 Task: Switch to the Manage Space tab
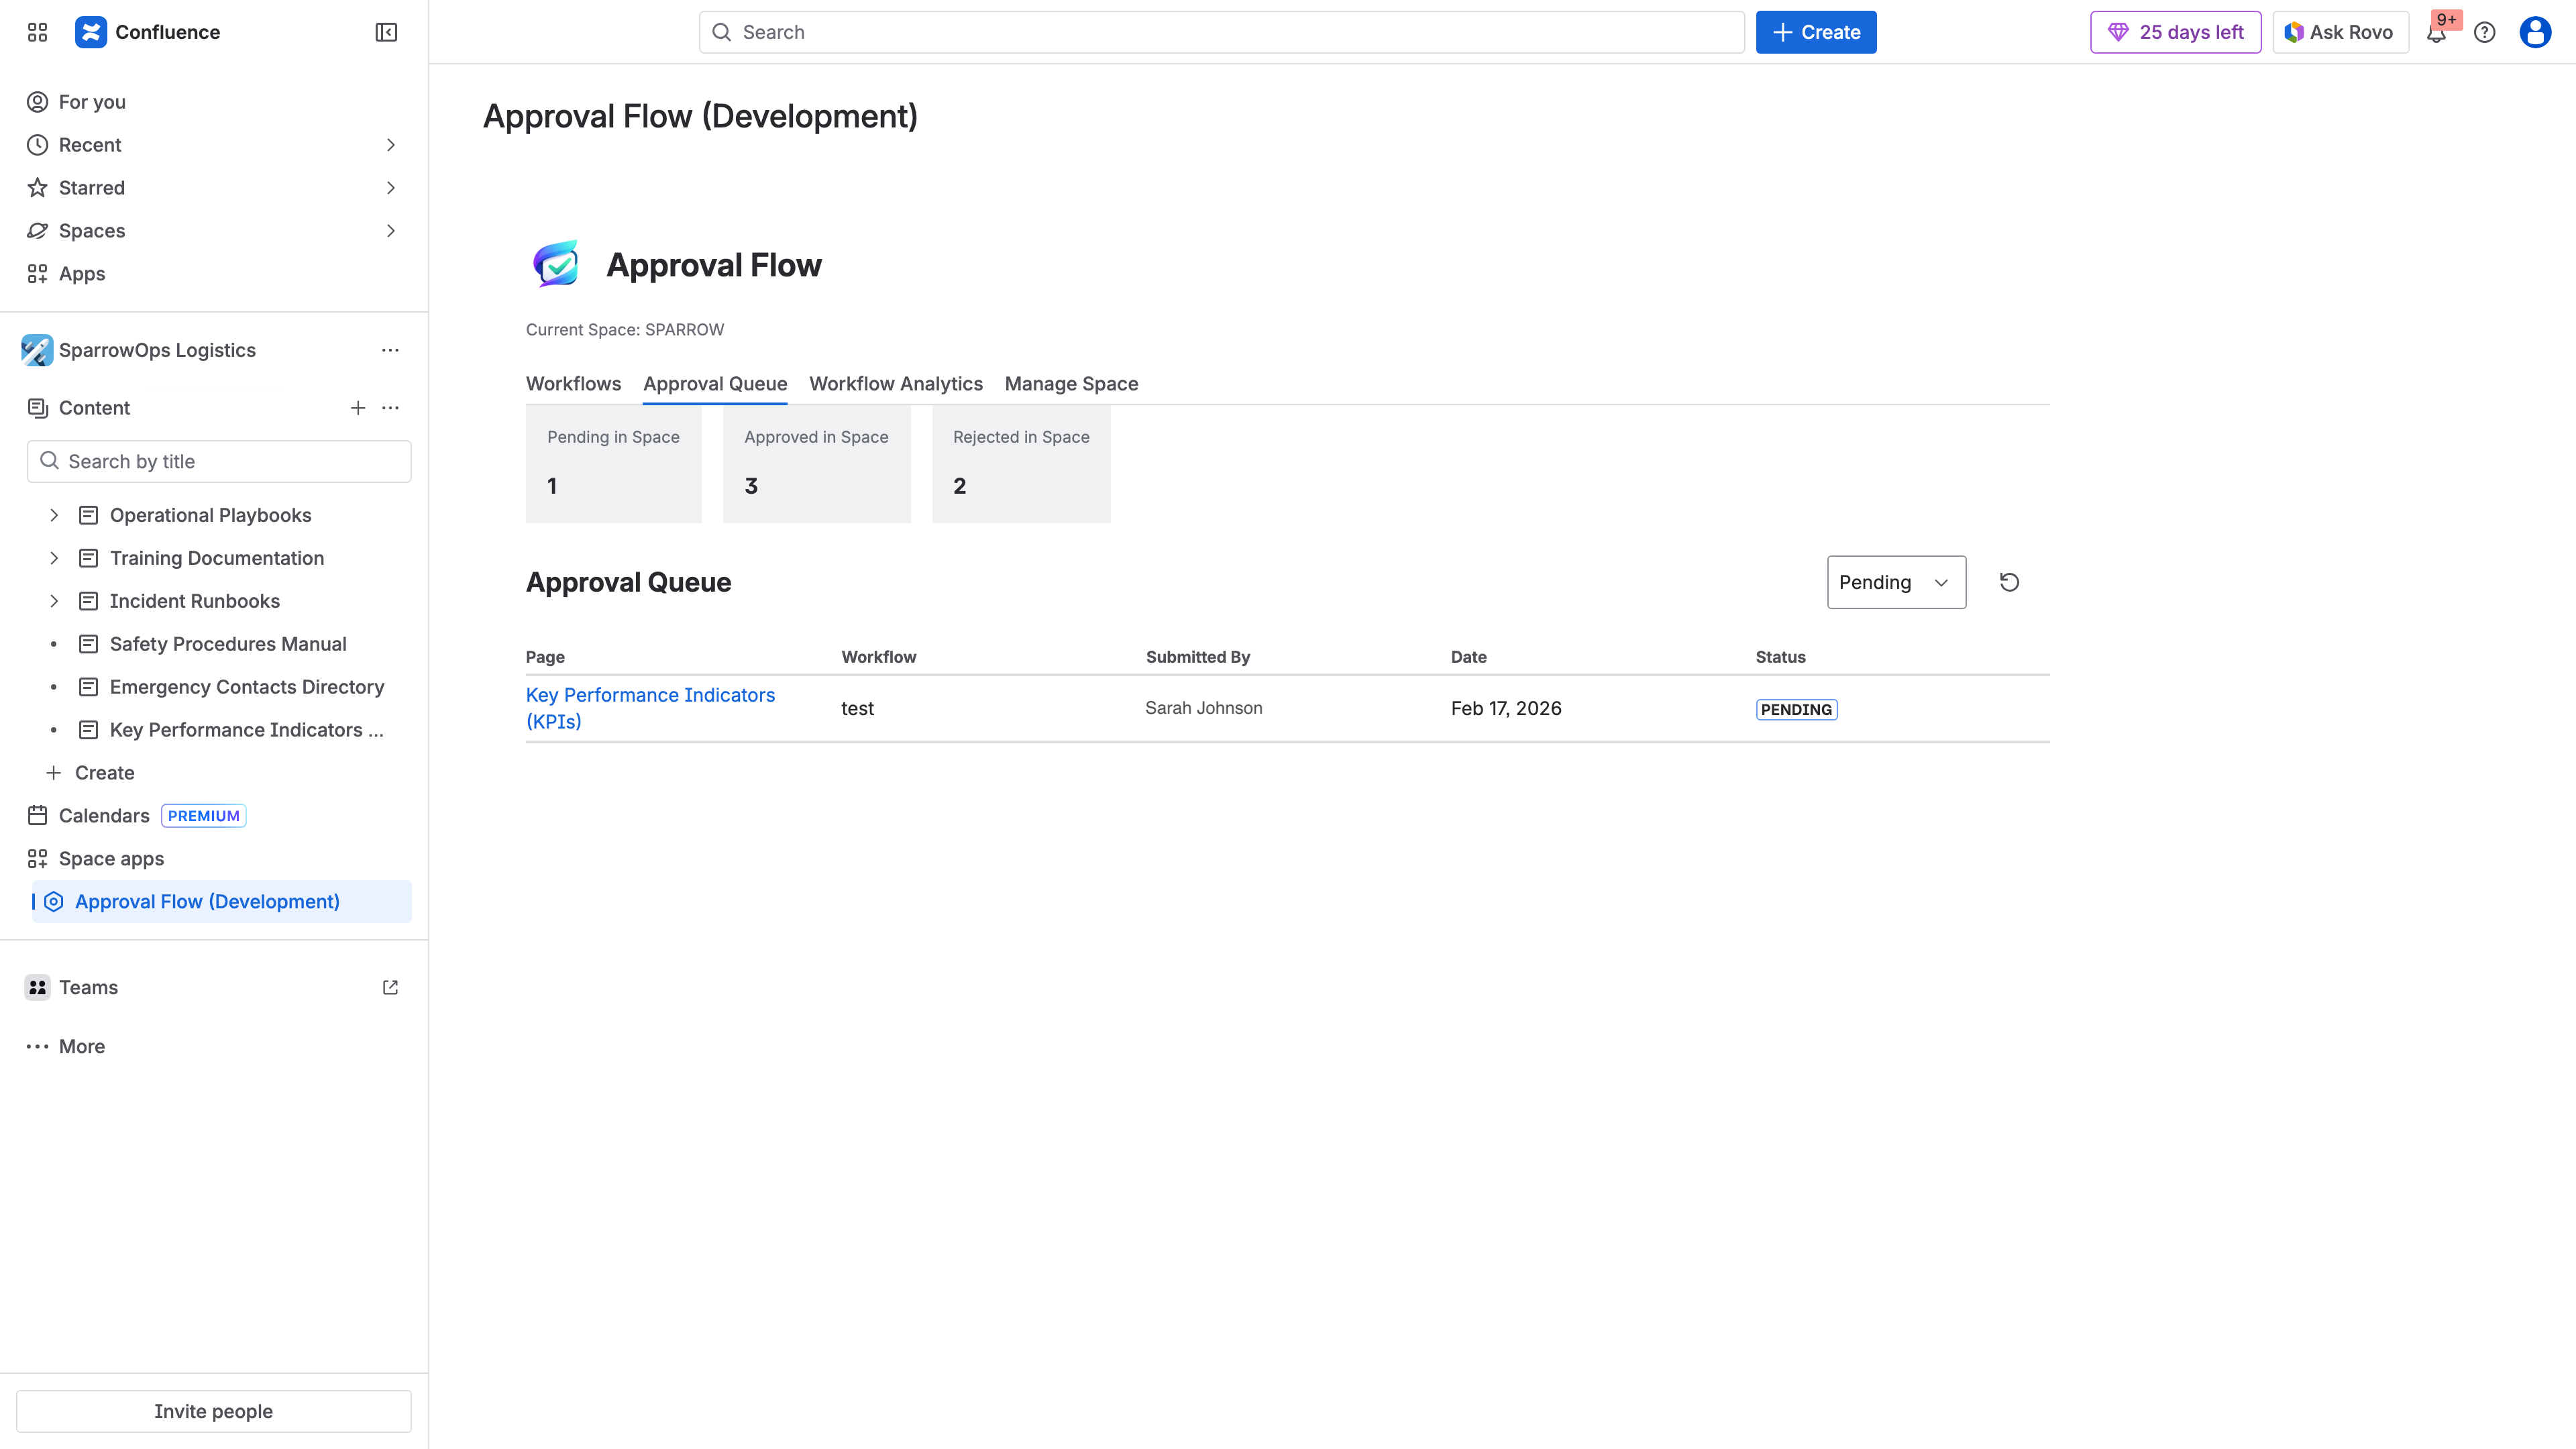pos(1071,384)
